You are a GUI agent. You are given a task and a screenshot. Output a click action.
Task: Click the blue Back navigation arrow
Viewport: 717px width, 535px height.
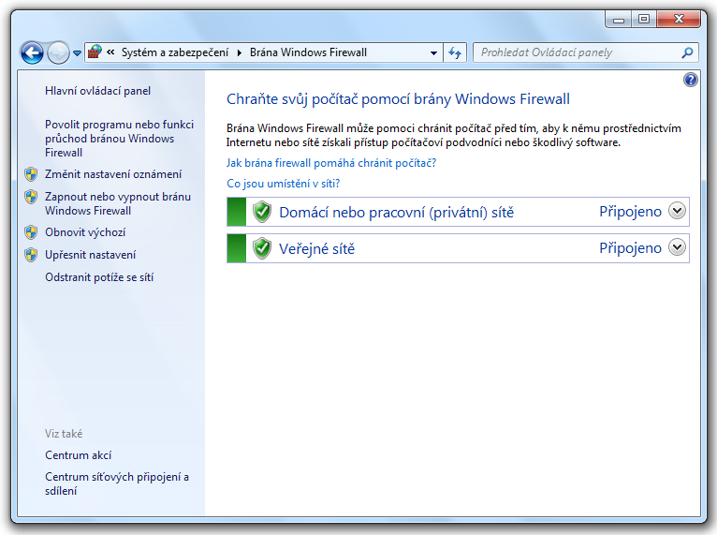(x=32, y=52)
